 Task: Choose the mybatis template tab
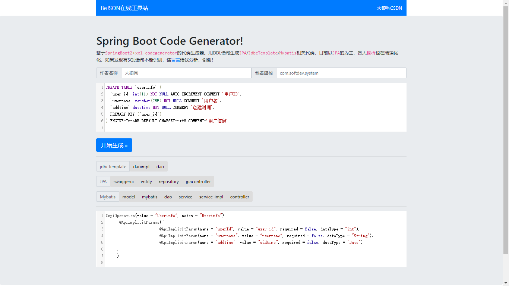pyautogui.click(x=149, y=197)
